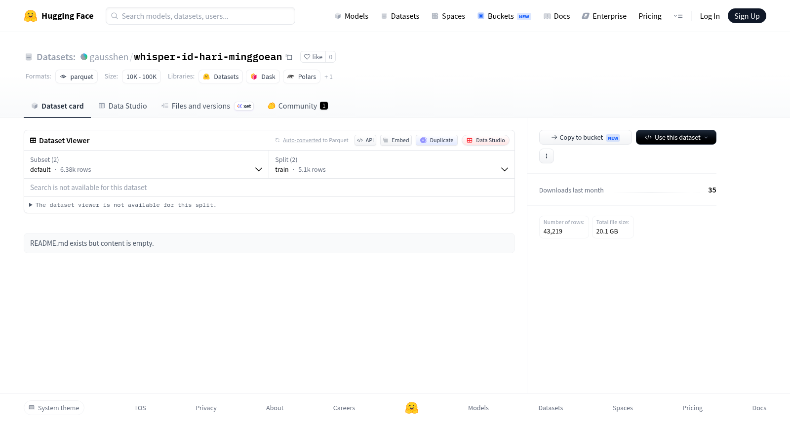Focus the search models, datasets, users field

point(200,16)
